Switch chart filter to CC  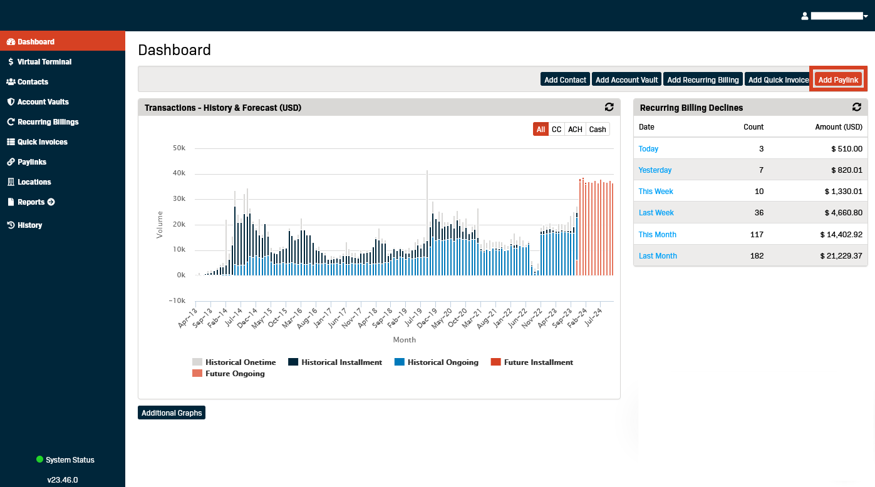pyautogui.click(x=556, y=129)
